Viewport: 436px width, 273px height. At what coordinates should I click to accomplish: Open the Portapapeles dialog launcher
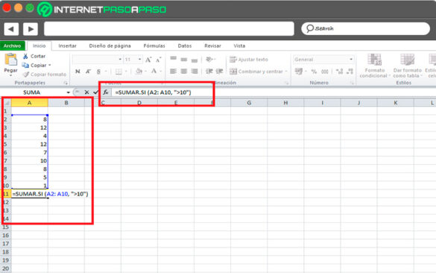(66, 83)
